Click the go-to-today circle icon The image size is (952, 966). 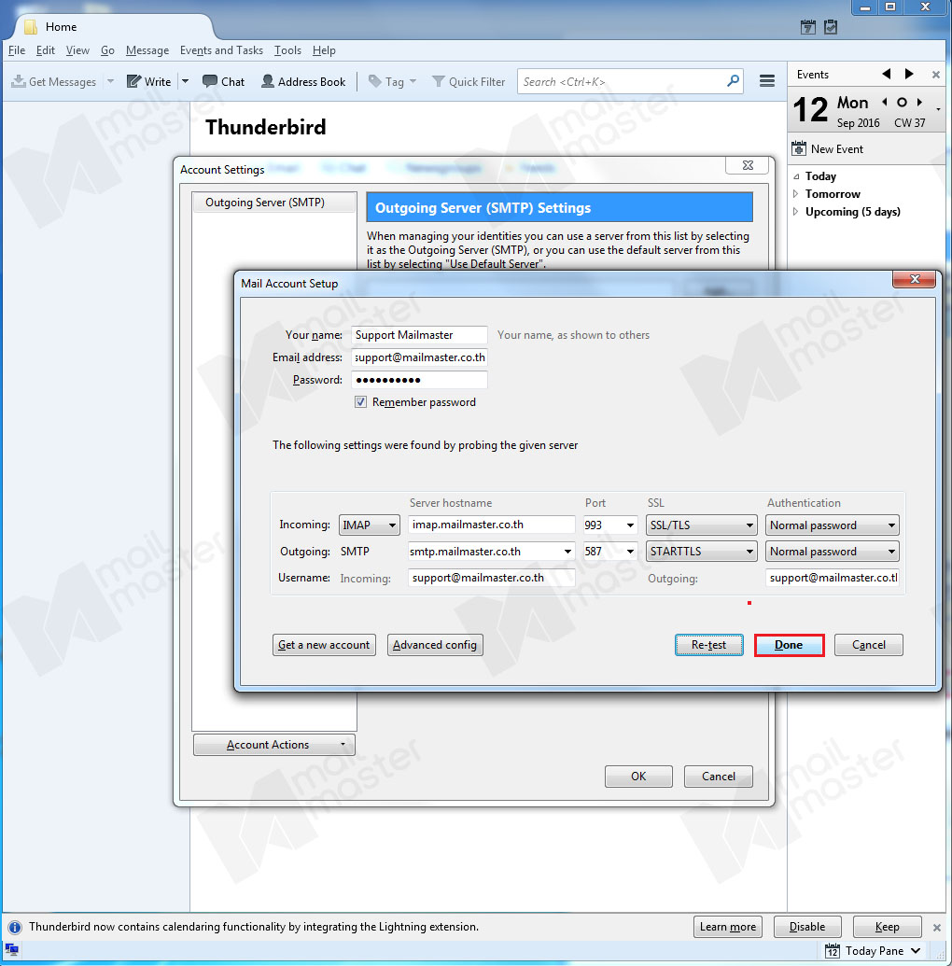[x=903, y=103]
